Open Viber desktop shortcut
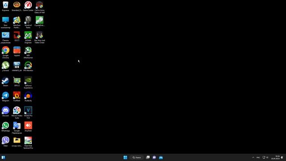Viewport: 286px width, 161px height. pyautogui.click(x=5, y=142)
